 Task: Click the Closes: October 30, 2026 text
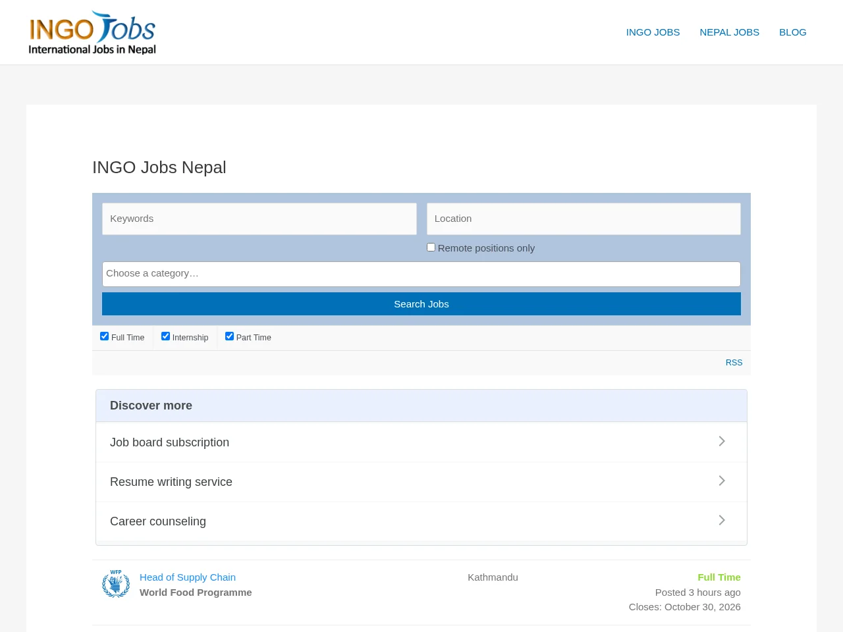[685, 607]
